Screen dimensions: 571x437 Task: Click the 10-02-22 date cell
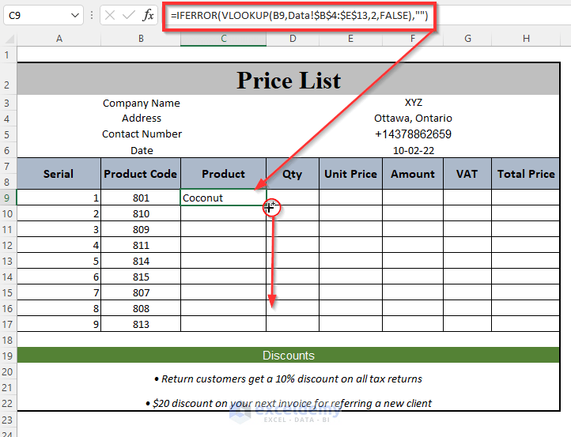pos(413,150)
